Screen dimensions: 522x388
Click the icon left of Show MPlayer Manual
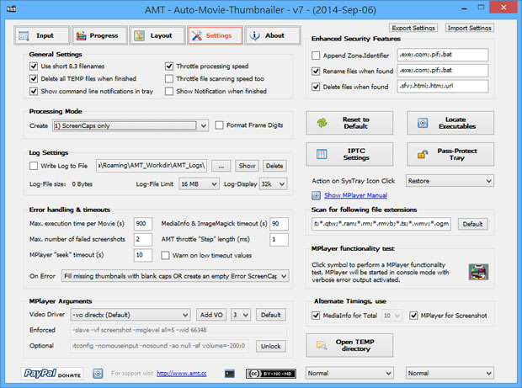(316, 195)
